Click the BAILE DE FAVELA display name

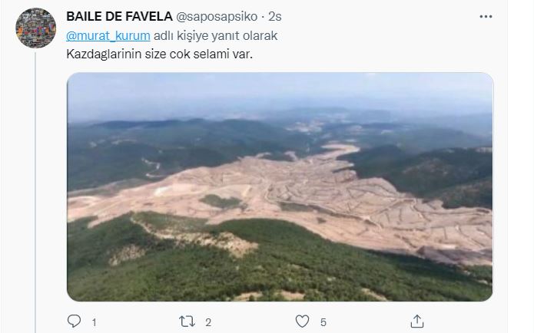(120, 16)
